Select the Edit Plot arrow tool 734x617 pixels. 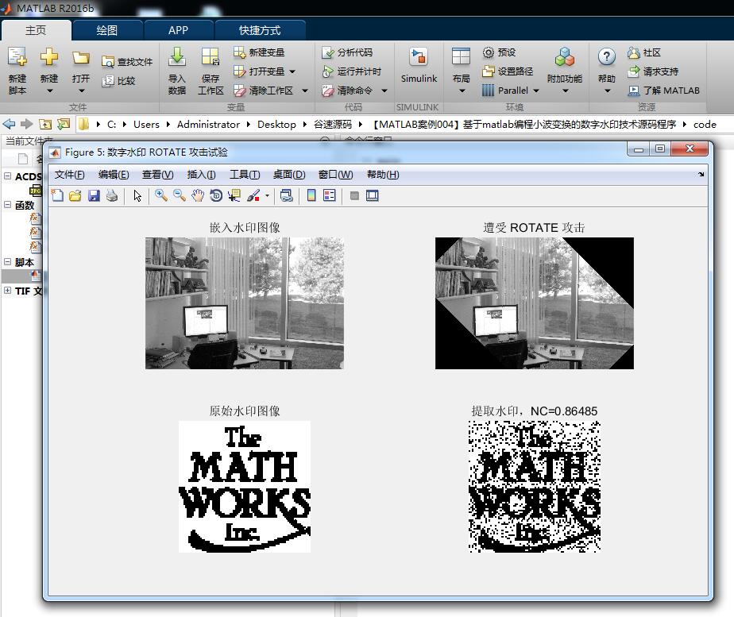[137, 195]
